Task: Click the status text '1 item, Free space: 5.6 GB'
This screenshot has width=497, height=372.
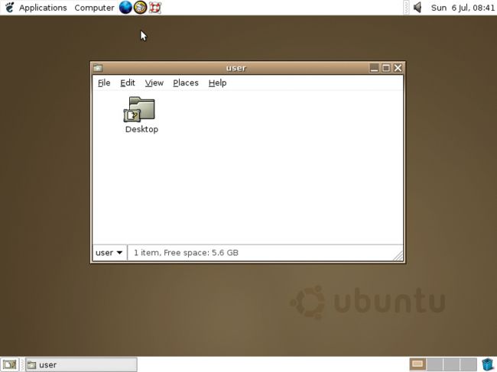Action: coord(186,253)
